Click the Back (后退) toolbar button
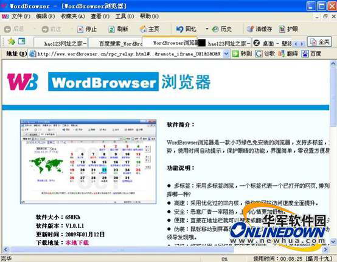The image size is (337, 262). [x=14, y=29]
